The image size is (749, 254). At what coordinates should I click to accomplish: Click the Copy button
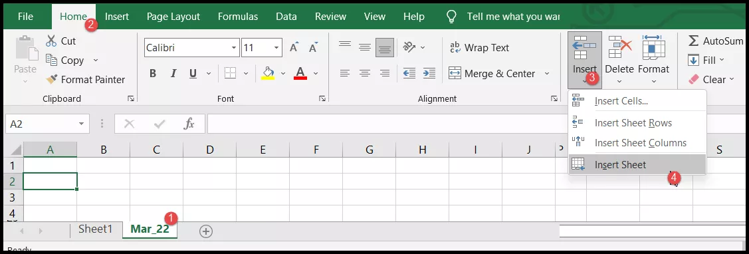click(x=66, y=61)
